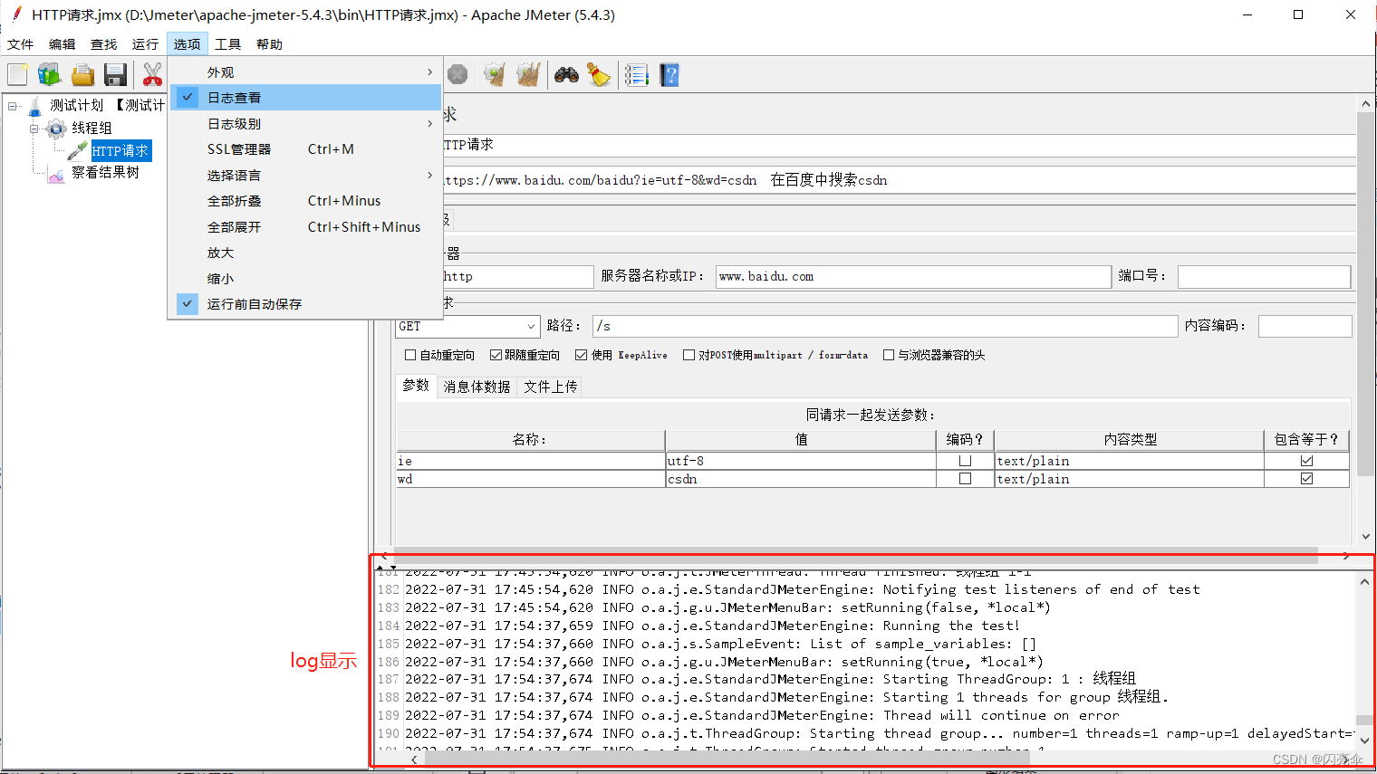The width and height of the screenshot is (1377, 774).
Task: Click the 路径 input field
Action: tap(884, 326)
